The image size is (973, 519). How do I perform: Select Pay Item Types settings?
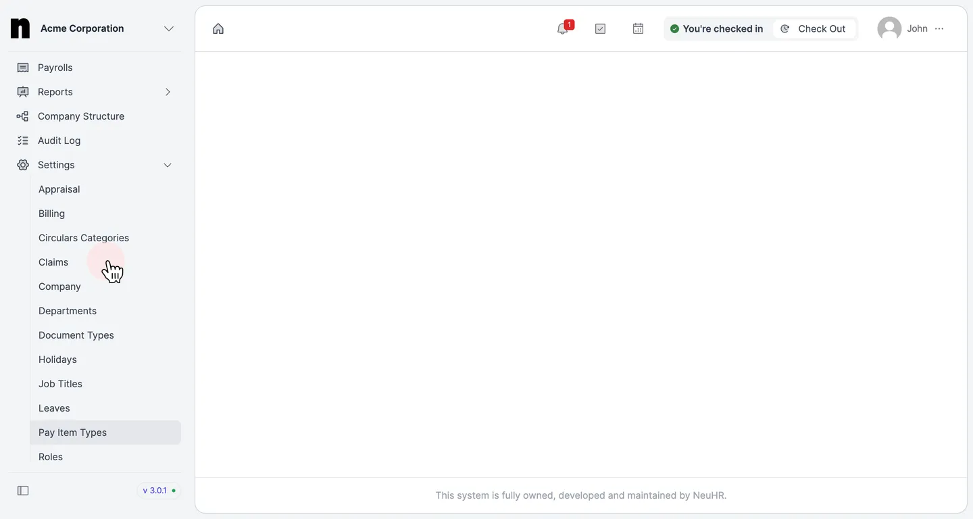(x=105, y=432)
